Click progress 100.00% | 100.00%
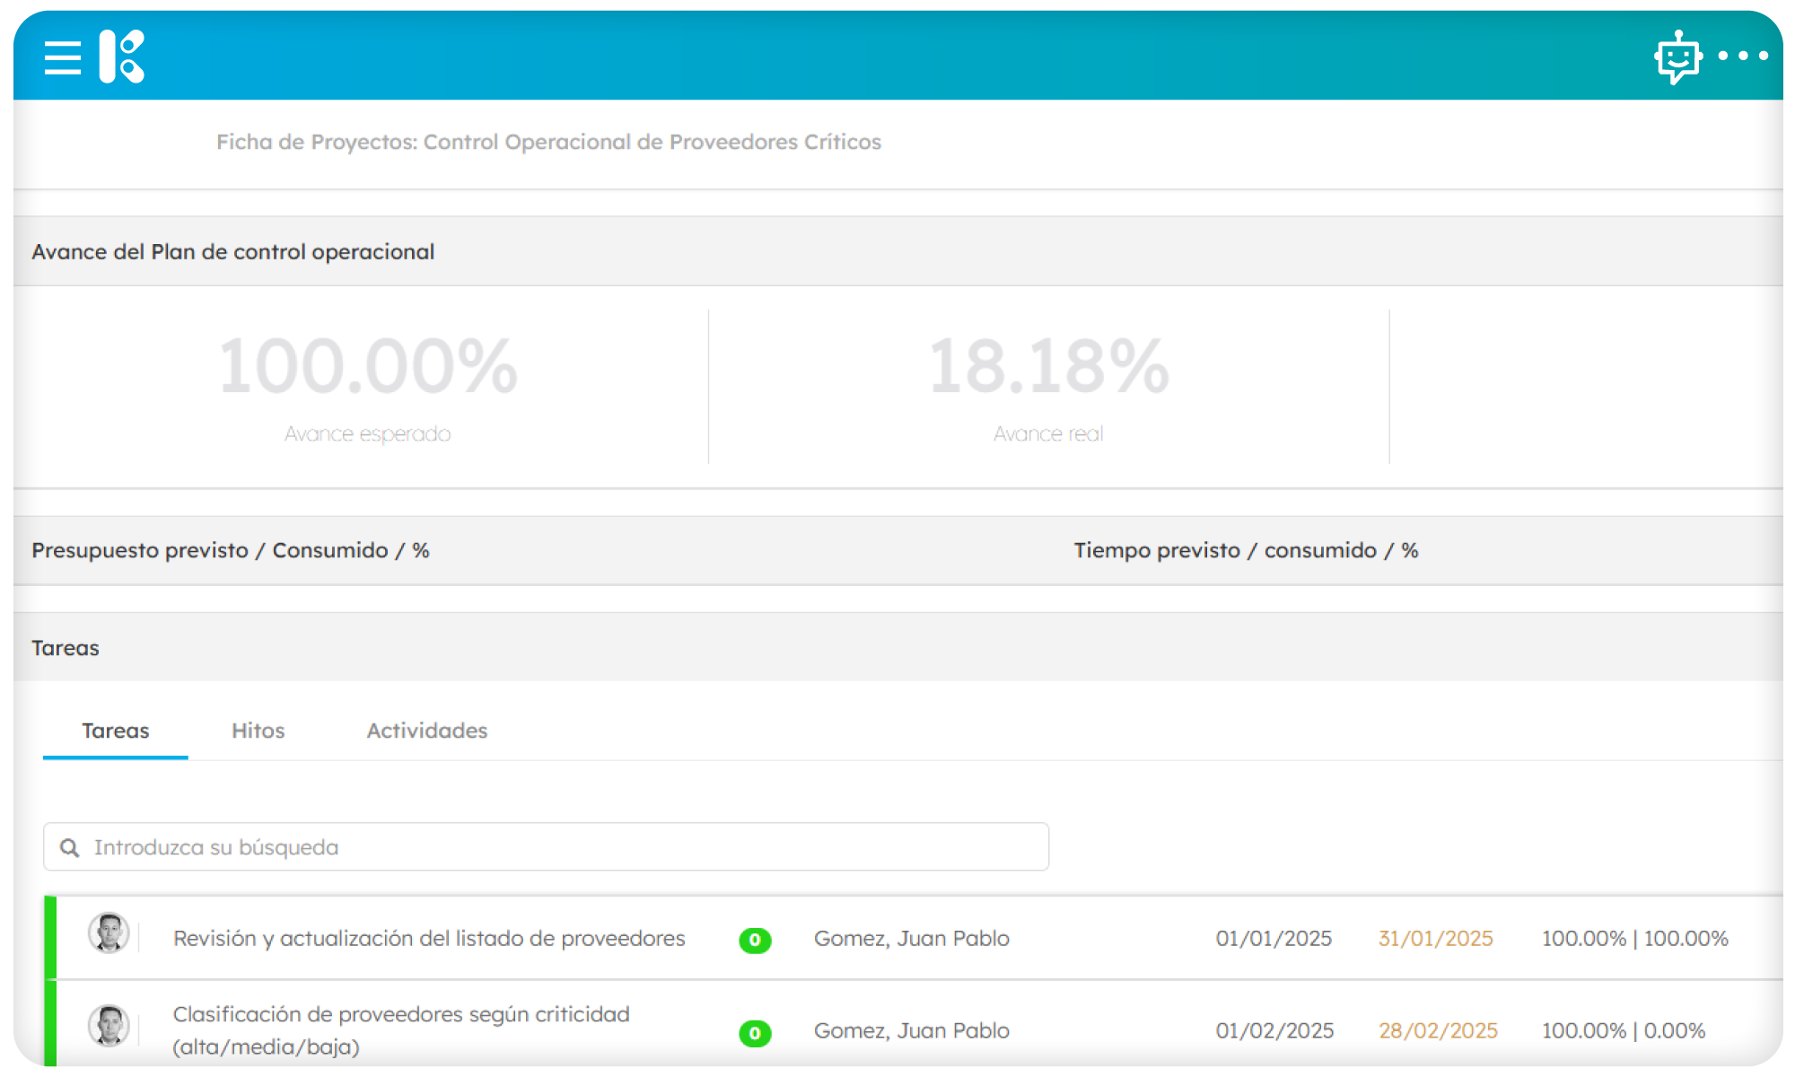The width and height of the screenshot is (1795, 1077). 1635,938
